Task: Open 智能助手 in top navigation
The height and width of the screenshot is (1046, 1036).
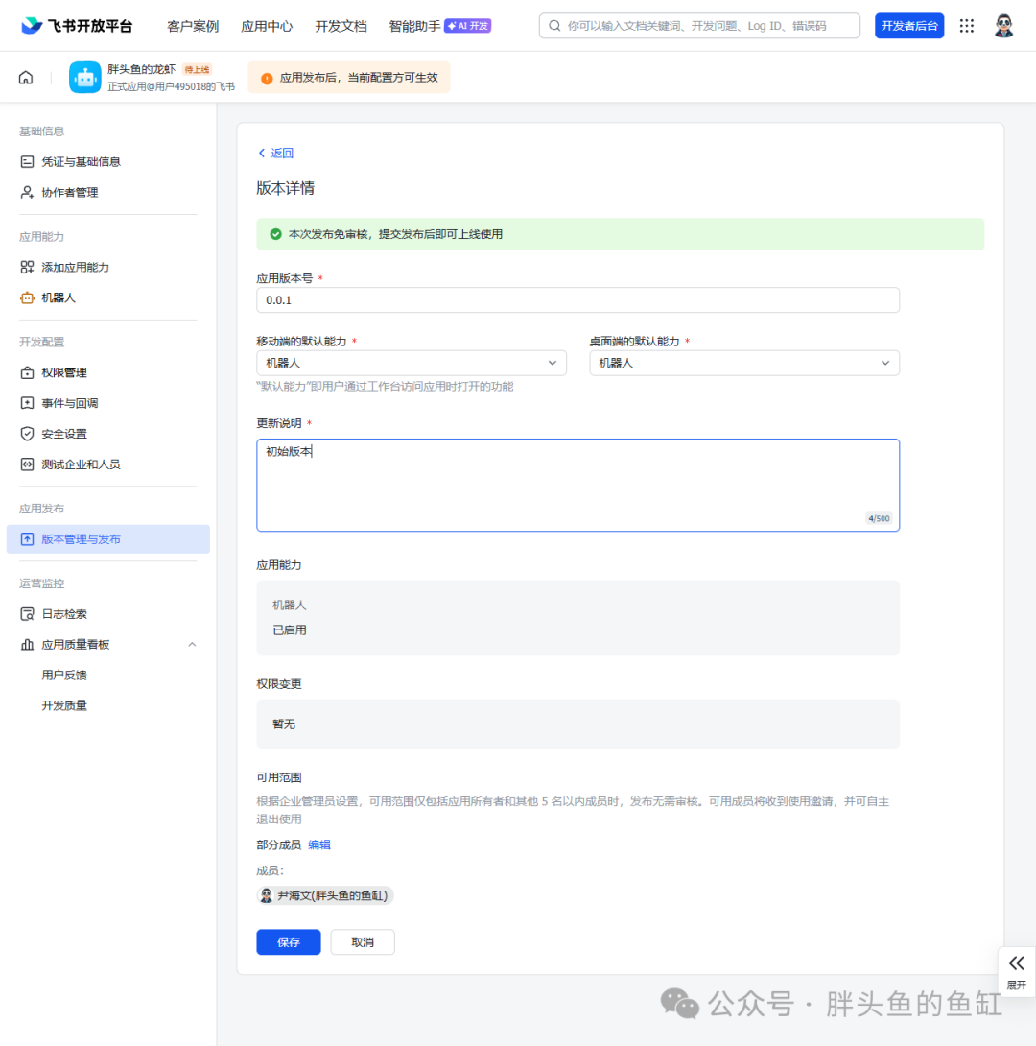Action: coord(414,26)
